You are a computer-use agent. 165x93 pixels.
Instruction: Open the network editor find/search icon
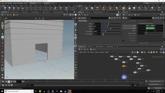click(161, 52)
